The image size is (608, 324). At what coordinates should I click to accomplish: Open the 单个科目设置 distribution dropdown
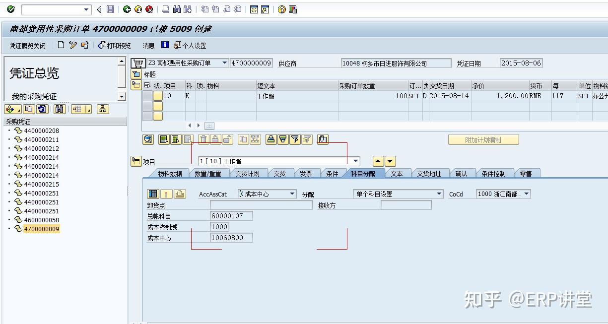[x=438, y=194]
